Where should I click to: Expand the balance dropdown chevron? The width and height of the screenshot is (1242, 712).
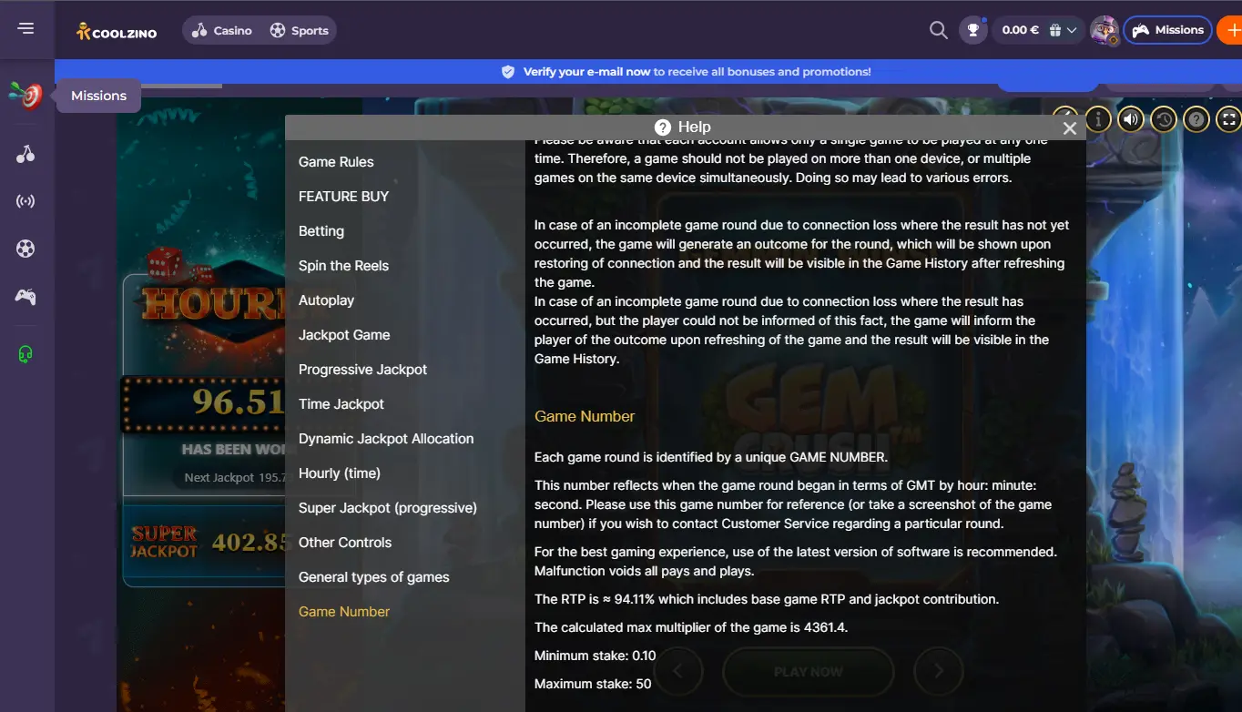click(1072, 30)
